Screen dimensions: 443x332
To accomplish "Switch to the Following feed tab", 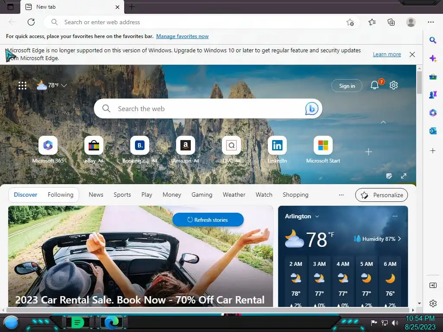I will (61, 195).
